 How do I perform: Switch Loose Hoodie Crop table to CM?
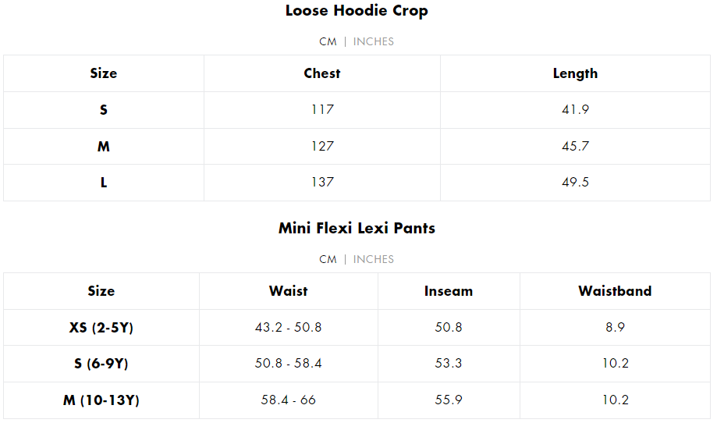pyautogui.click(x=328, y=41)
